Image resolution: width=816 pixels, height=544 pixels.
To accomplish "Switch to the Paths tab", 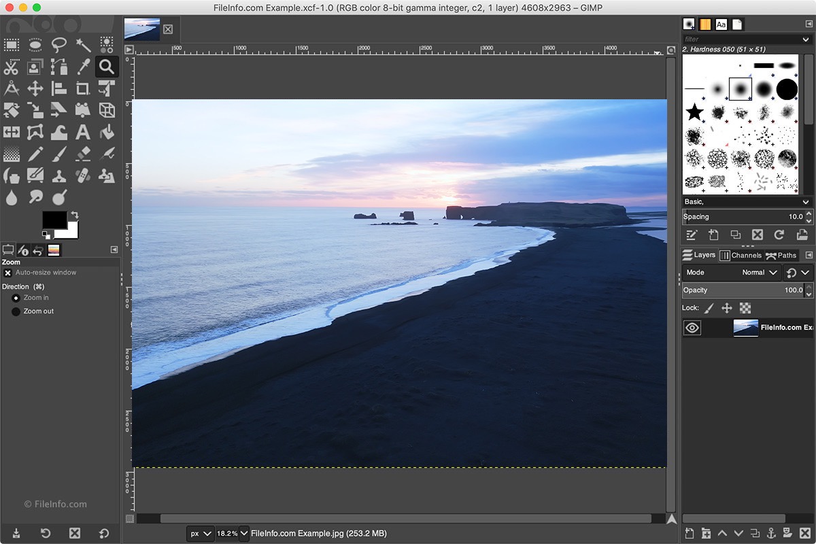I will (x=782, y=255).
